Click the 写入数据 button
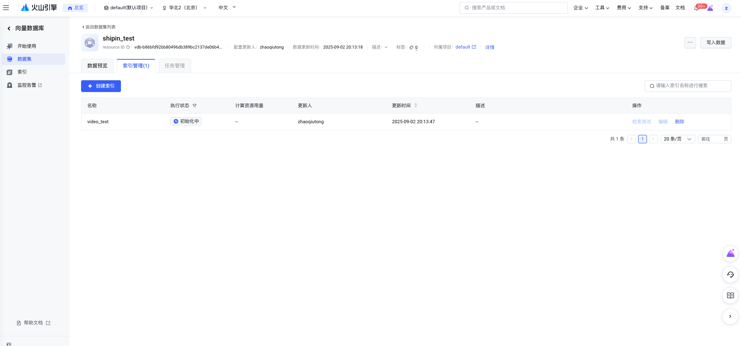 click(716, 43)
